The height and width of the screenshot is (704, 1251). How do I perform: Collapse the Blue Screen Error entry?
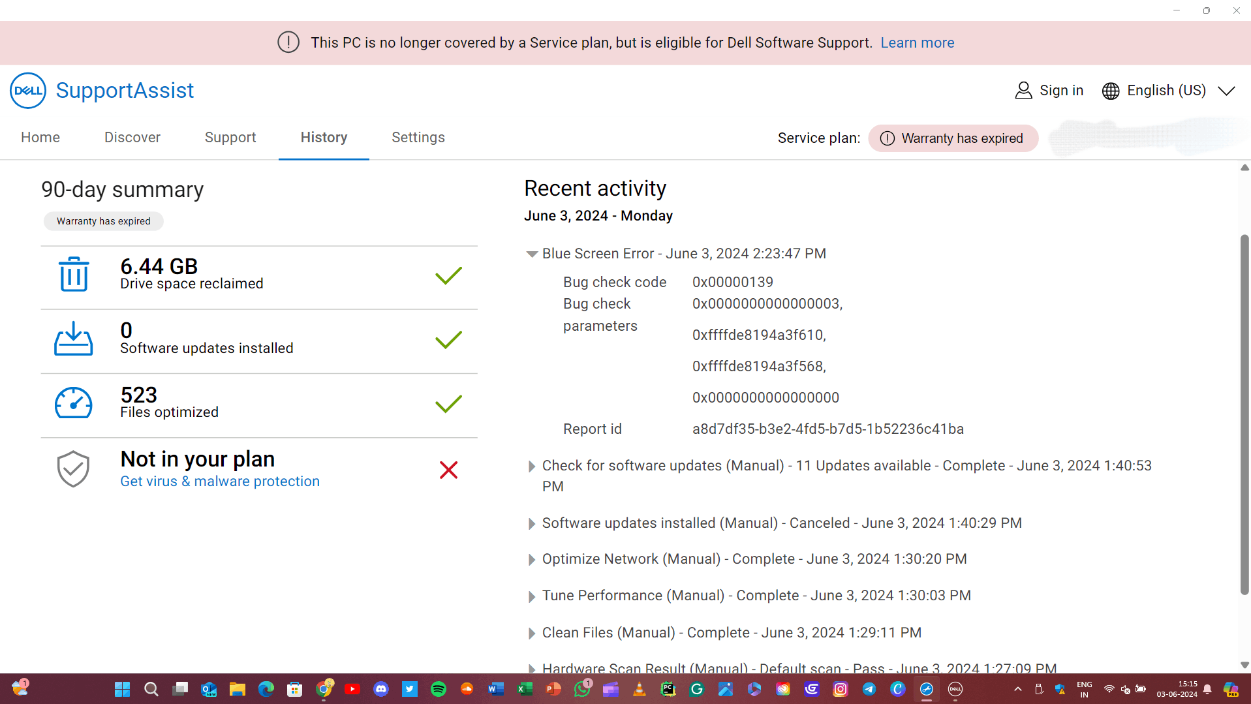coord(532,254)
